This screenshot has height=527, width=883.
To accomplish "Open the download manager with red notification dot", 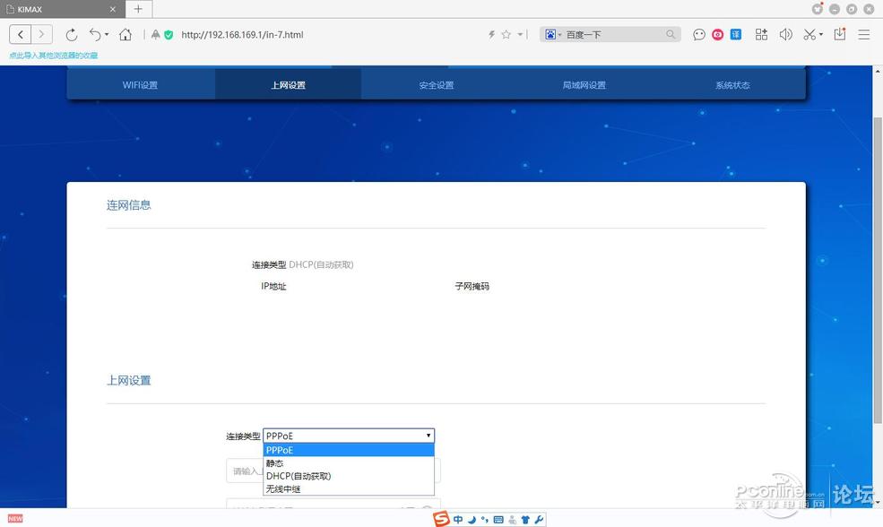I will coord(838,34).
